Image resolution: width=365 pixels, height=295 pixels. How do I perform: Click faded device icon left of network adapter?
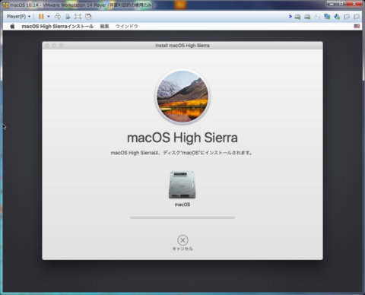point(317,17)
